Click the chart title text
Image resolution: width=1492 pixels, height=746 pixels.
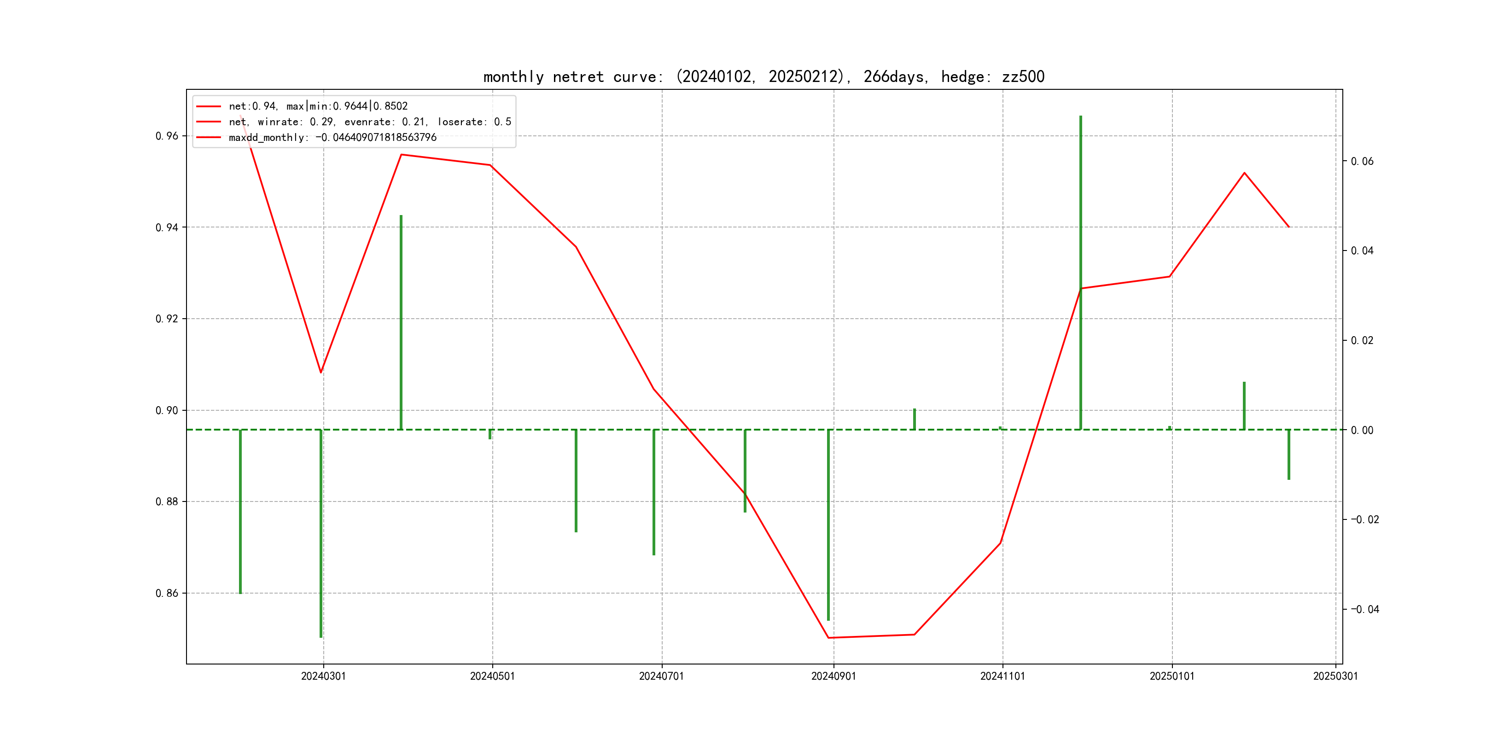tap(763, 76)
